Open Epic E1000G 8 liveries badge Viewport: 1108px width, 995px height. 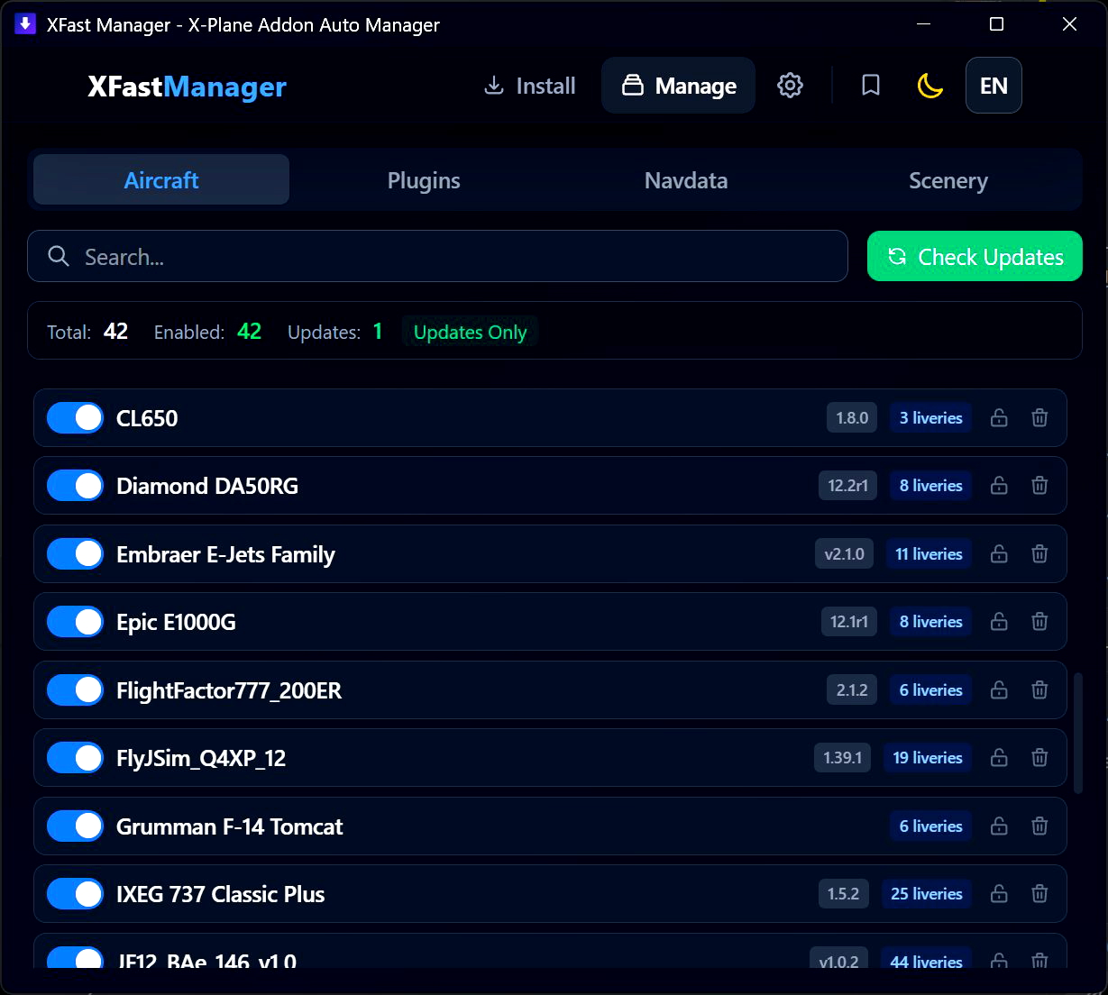pos(930,622)
